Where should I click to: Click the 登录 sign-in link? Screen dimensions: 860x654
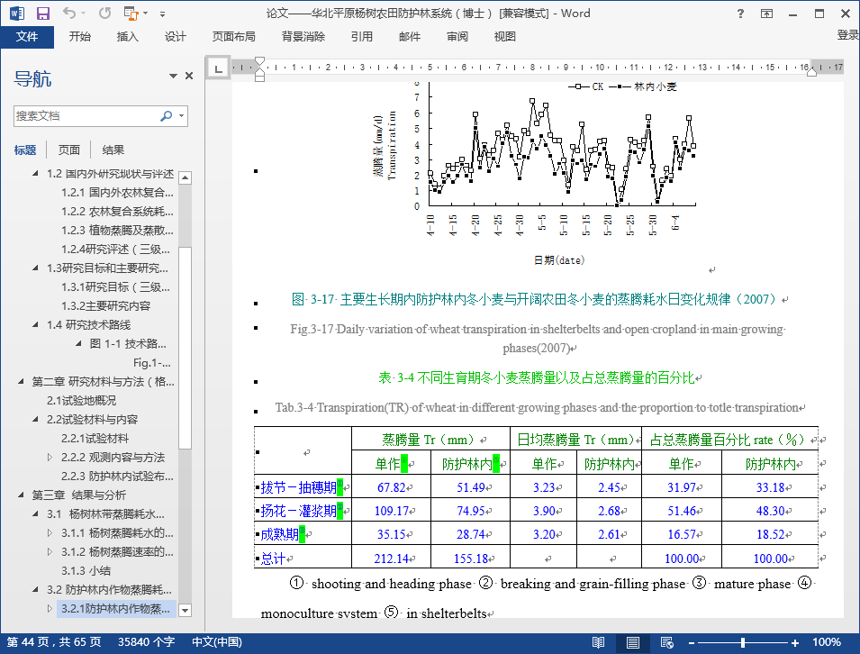click(848, 35)
